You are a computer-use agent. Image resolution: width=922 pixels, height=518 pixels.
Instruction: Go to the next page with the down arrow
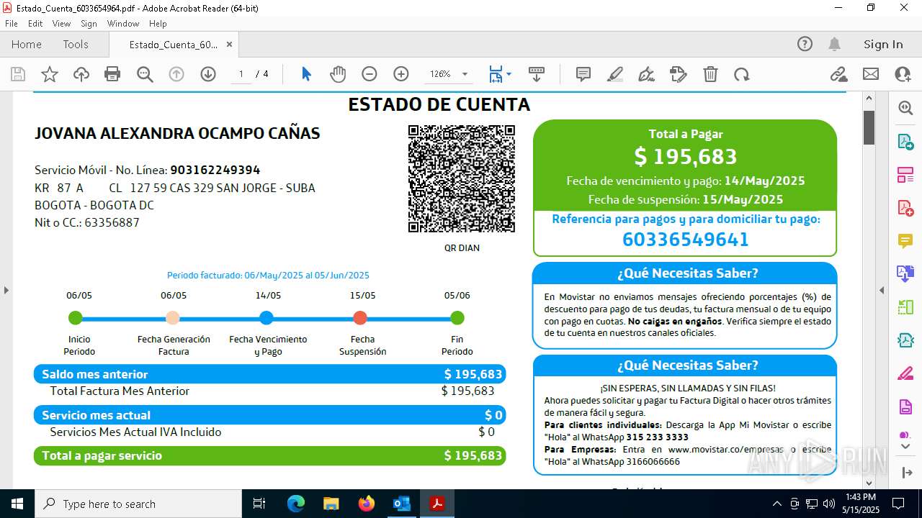(208, 74)
